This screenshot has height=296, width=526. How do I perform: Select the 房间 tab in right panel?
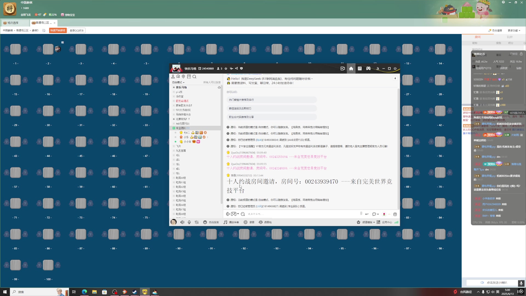tap(478, 37)
